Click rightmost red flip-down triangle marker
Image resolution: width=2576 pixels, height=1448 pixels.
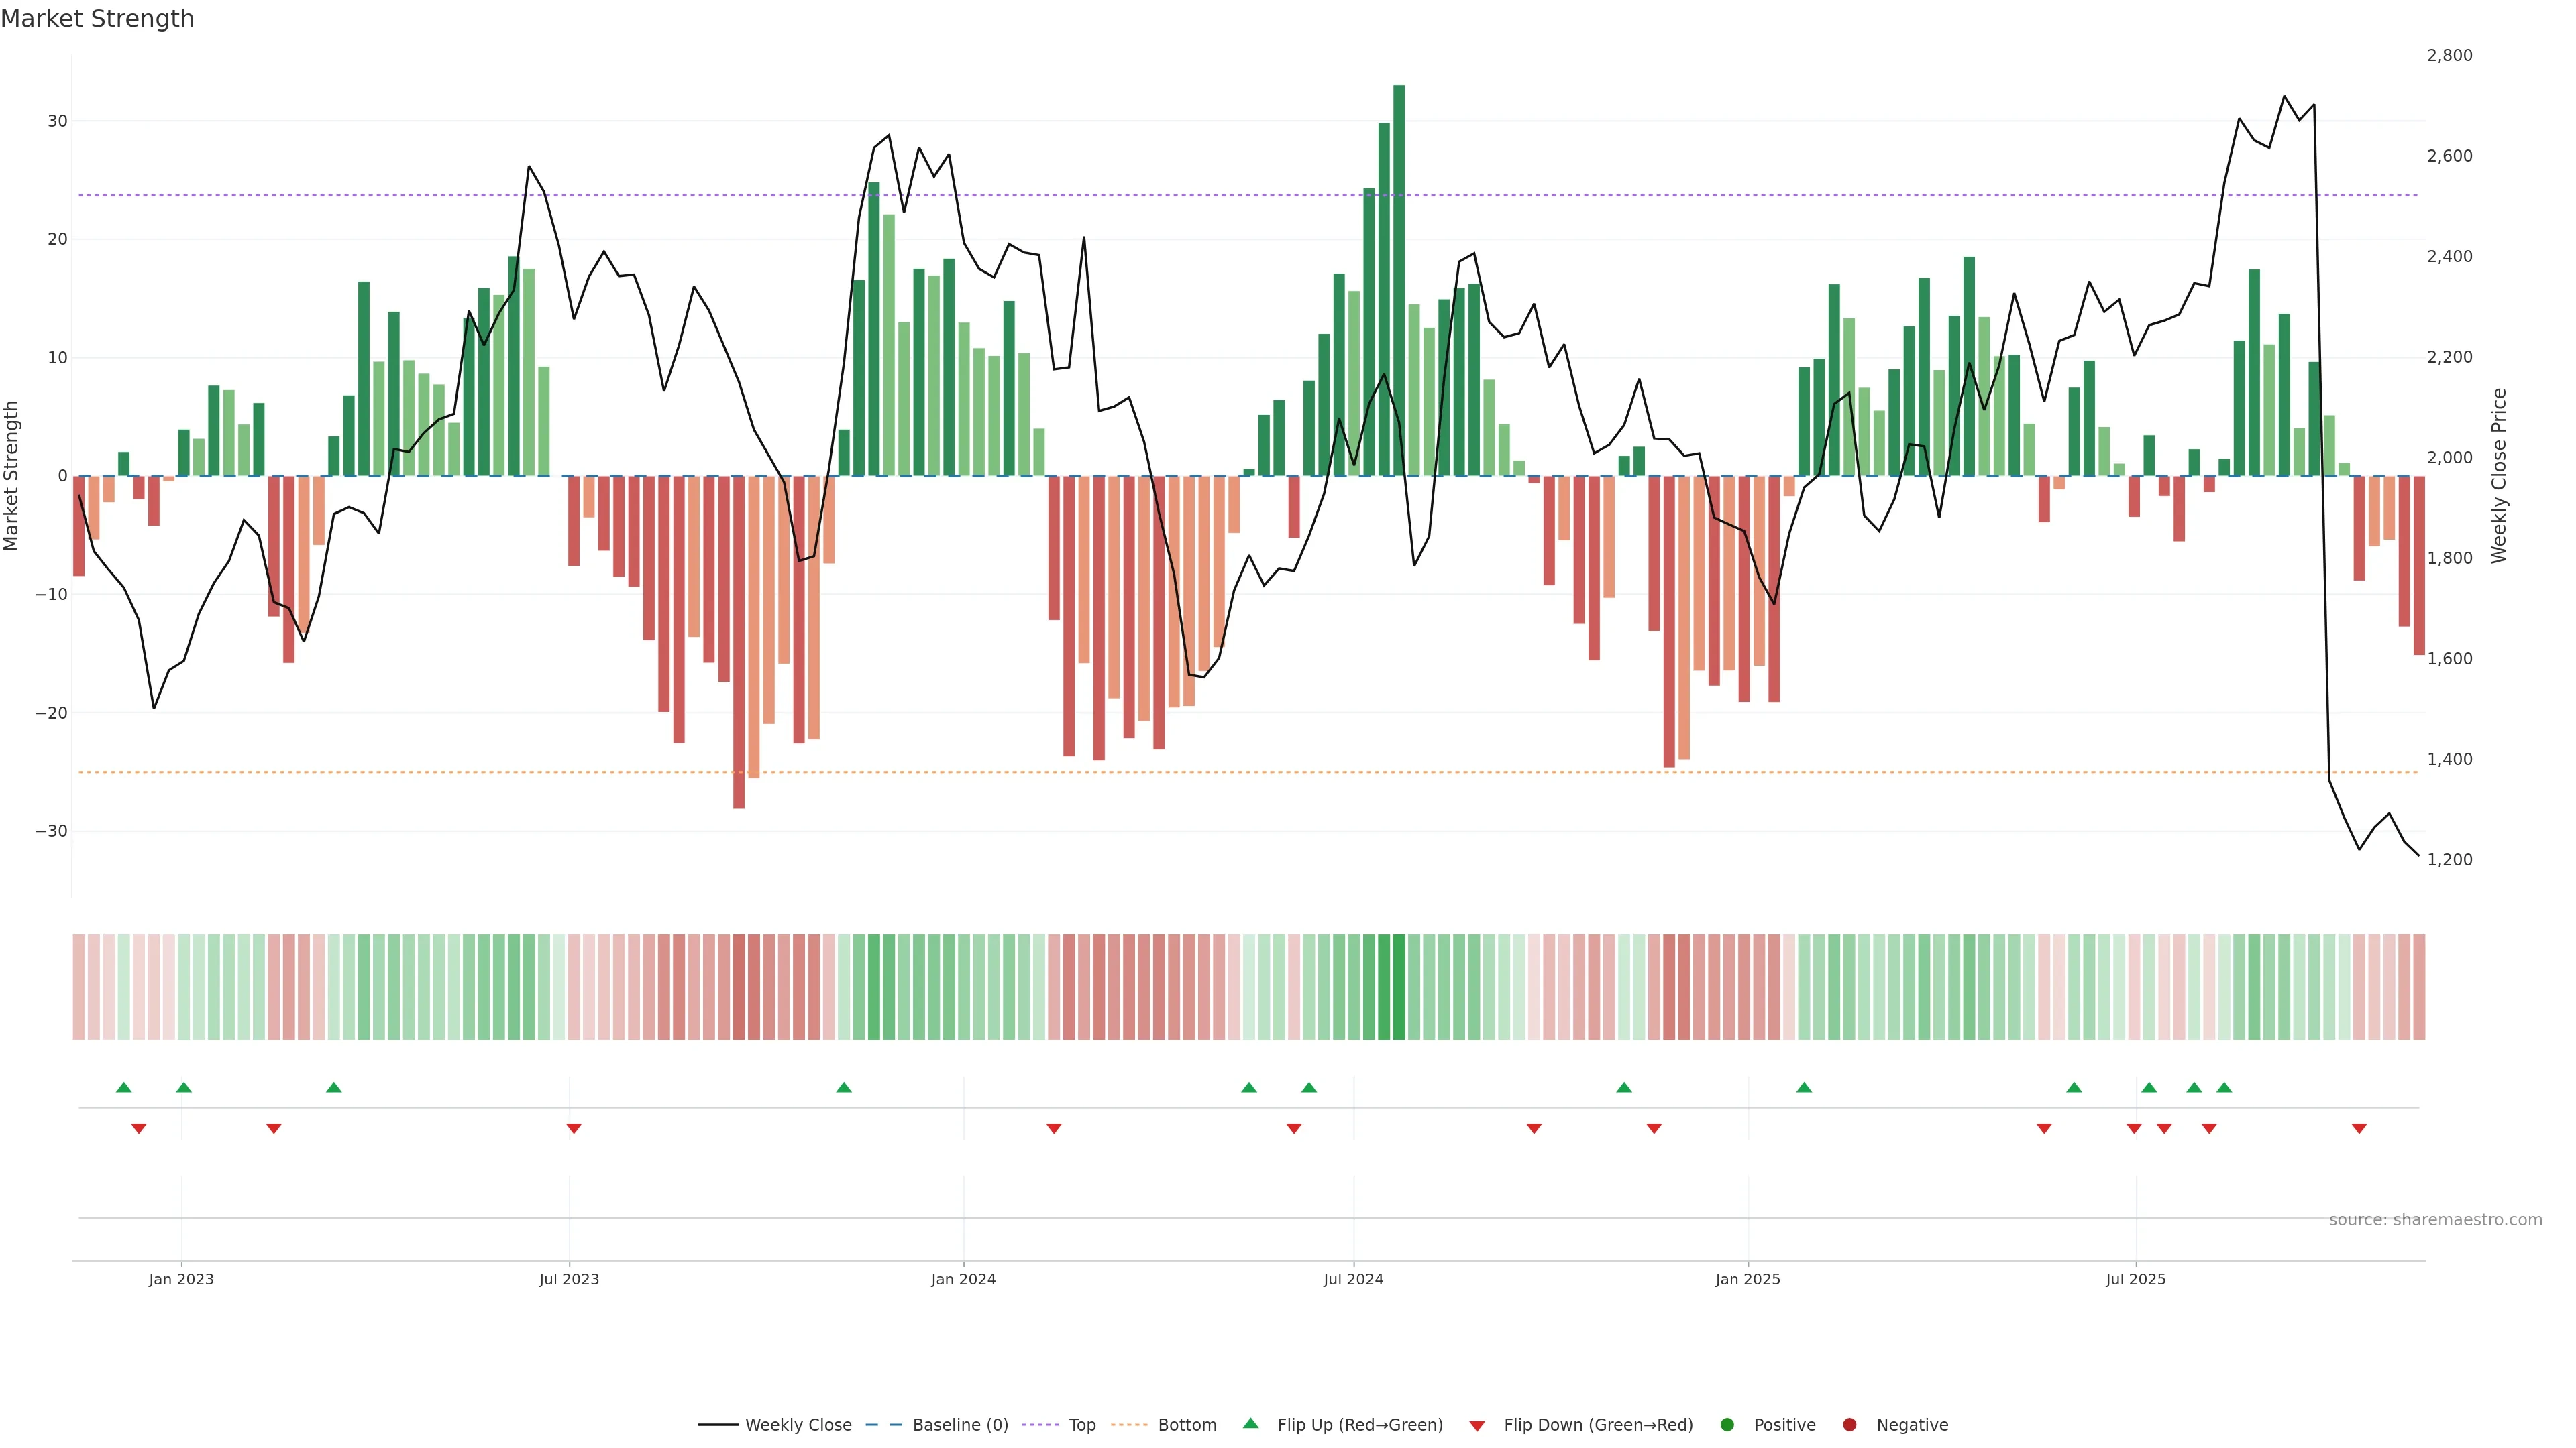click(x=2359, y=1128)
